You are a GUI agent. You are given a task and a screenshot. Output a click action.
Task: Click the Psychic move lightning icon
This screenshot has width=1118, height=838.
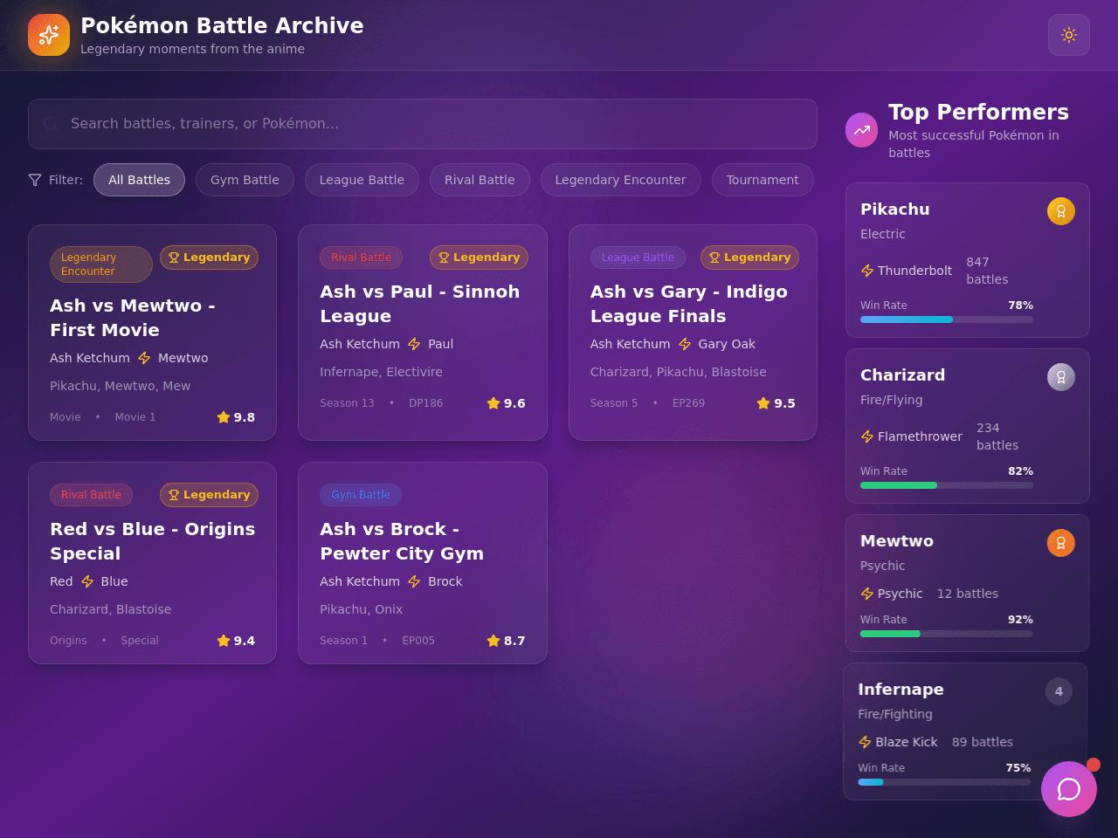coord(867,594)
